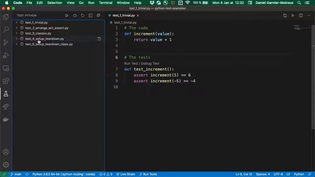Synchronize changes icon in status bar
315x177 pixels.
pos(27,174)
